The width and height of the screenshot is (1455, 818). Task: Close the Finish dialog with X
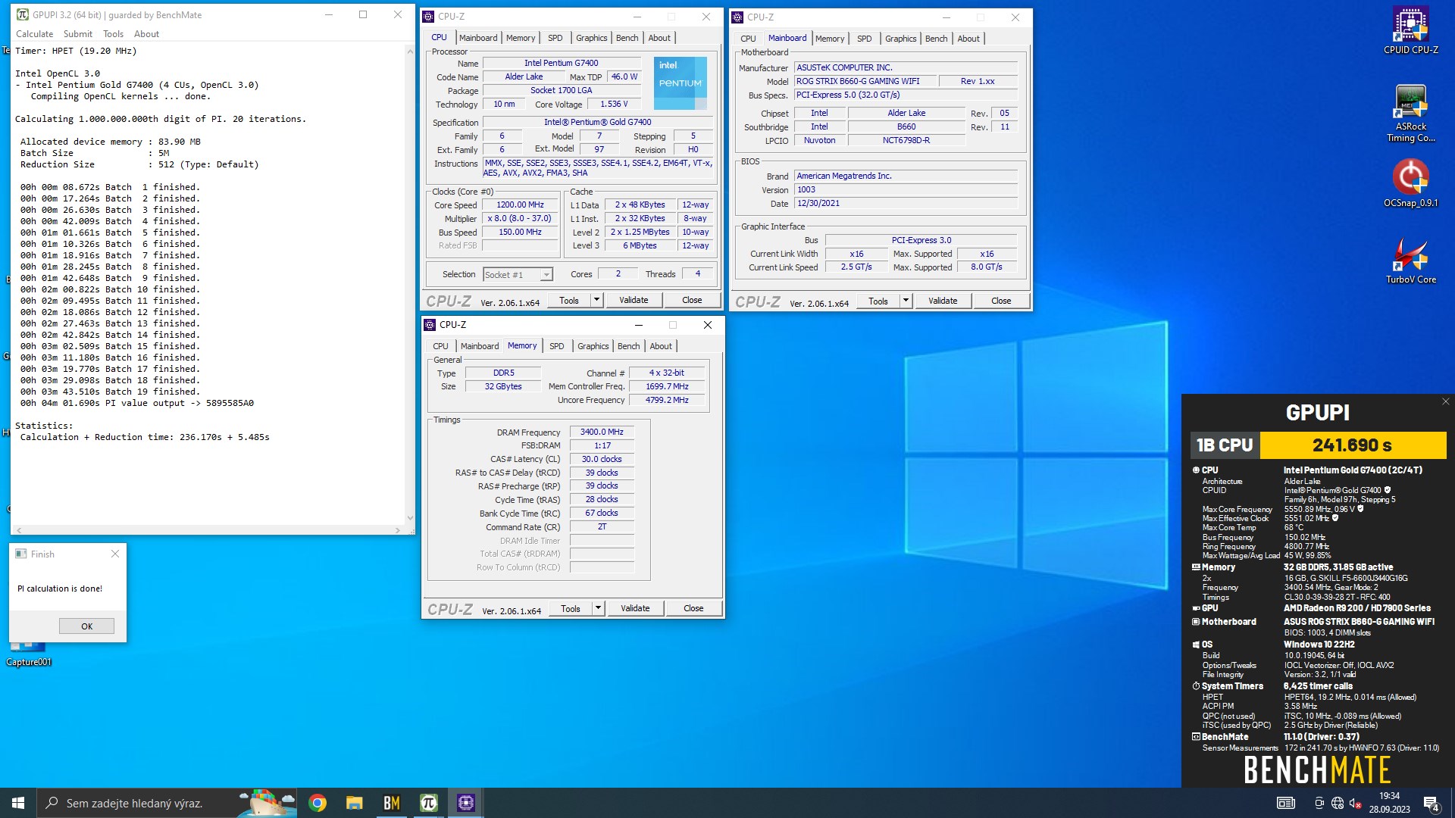(x=115, y=554)
